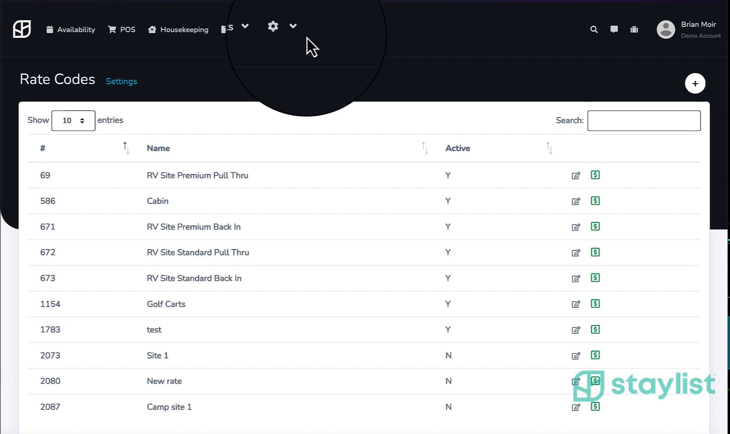The height and width of the screenshot is (434, 730).
Task: Open the Availability menu
Action: (71, 29)
